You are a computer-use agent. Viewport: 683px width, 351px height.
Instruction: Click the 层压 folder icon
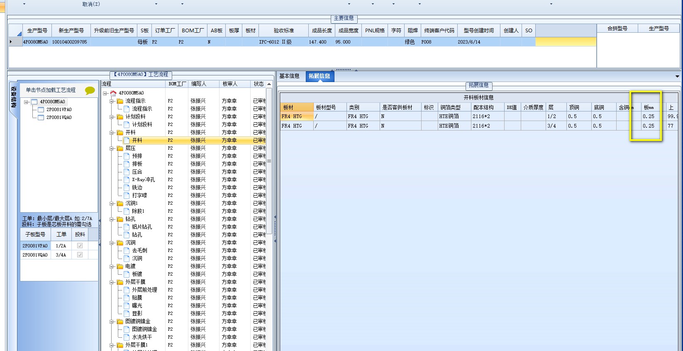[x=120, y=148]
